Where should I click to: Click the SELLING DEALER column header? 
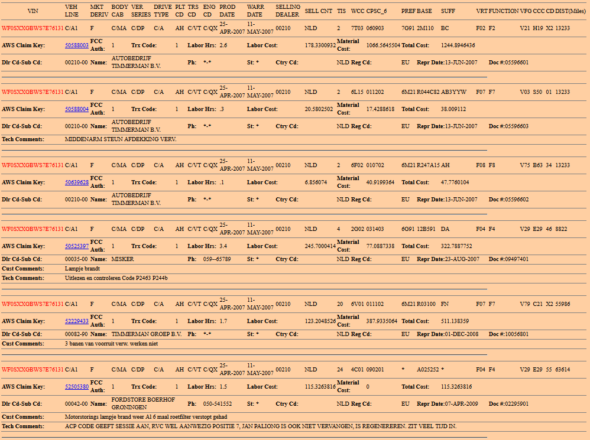287,11
